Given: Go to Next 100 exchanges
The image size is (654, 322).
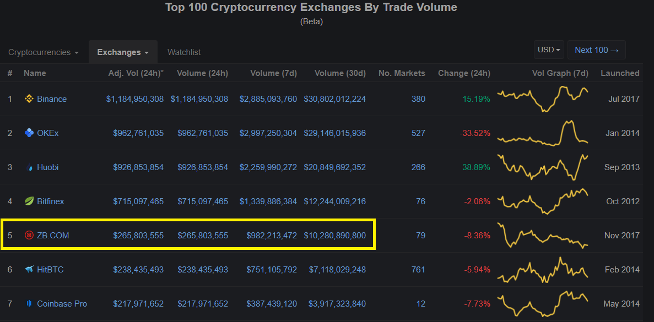Looking at the screenshot, I should [597, 50].
